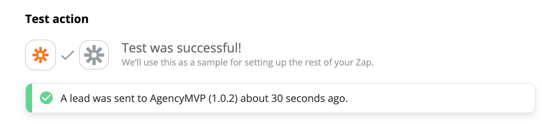
Task: Click empty area of the success banner
Action: [x=441, y=98]
